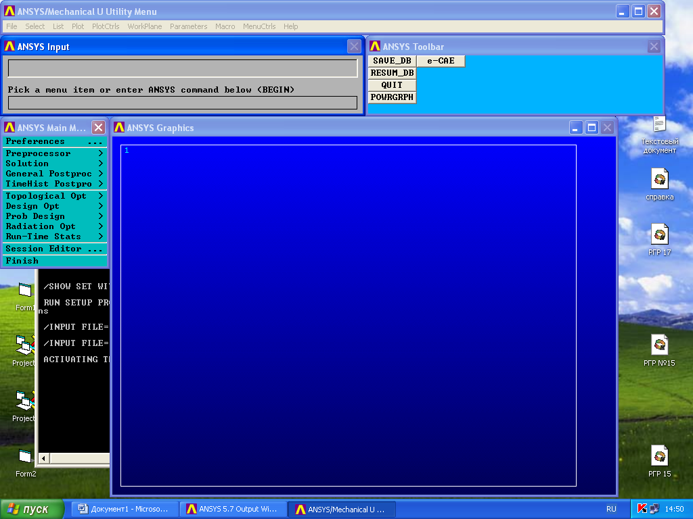The height and width of the screenshot is (519, 693).
Task: Switch to ANSYS 5.7 Output Window taskbar item
Action: 233,510
